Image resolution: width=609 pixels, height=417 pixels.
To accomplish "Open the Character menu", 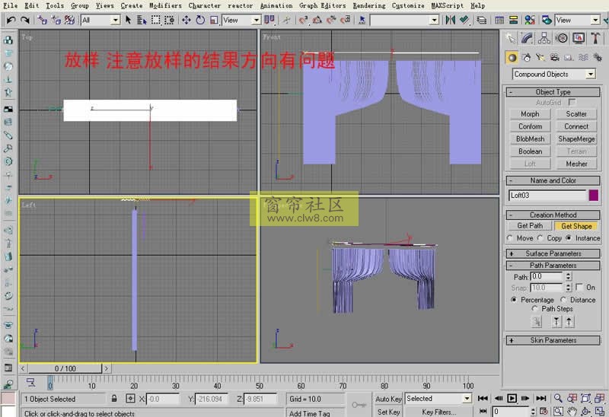I will pyautogui.click(x=204, y=5).
